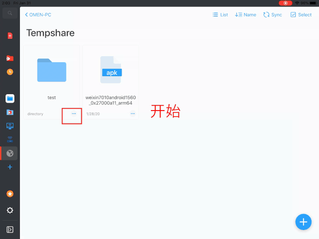Open the red document-plus sidebar icon

(x=10, y=35)
